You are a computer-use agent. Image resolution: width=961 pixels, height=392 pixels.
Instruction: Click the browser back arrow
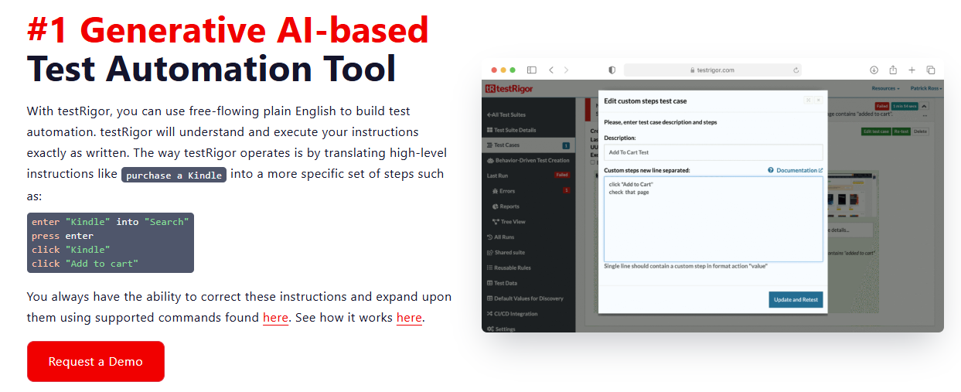tap(551, 70)
